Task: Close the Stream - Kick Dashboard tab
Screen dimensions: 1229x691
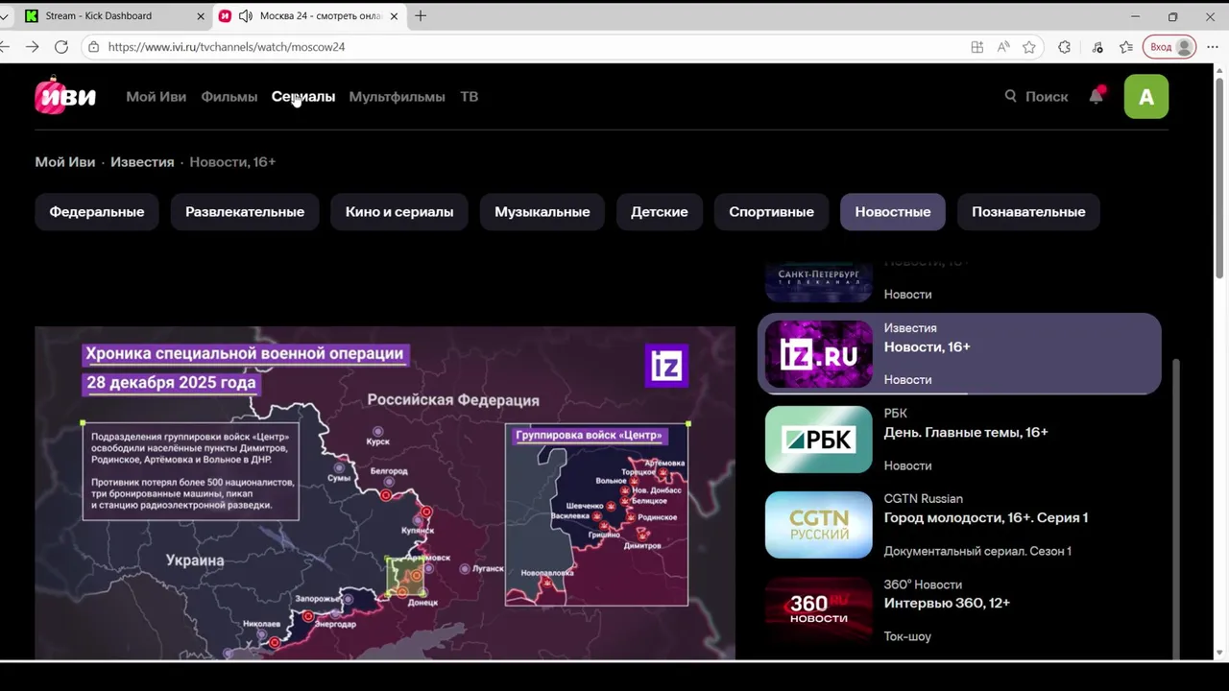Action: (x=201, y=15)
